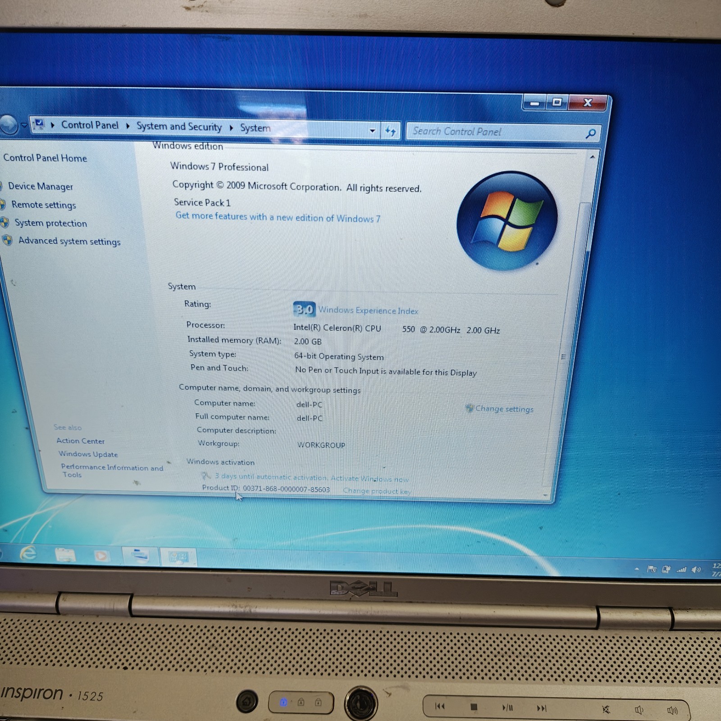This screenshot has width=721, height=721.
Task: Expand arrow after Control Panel breadcrumb
Action: 128,126
